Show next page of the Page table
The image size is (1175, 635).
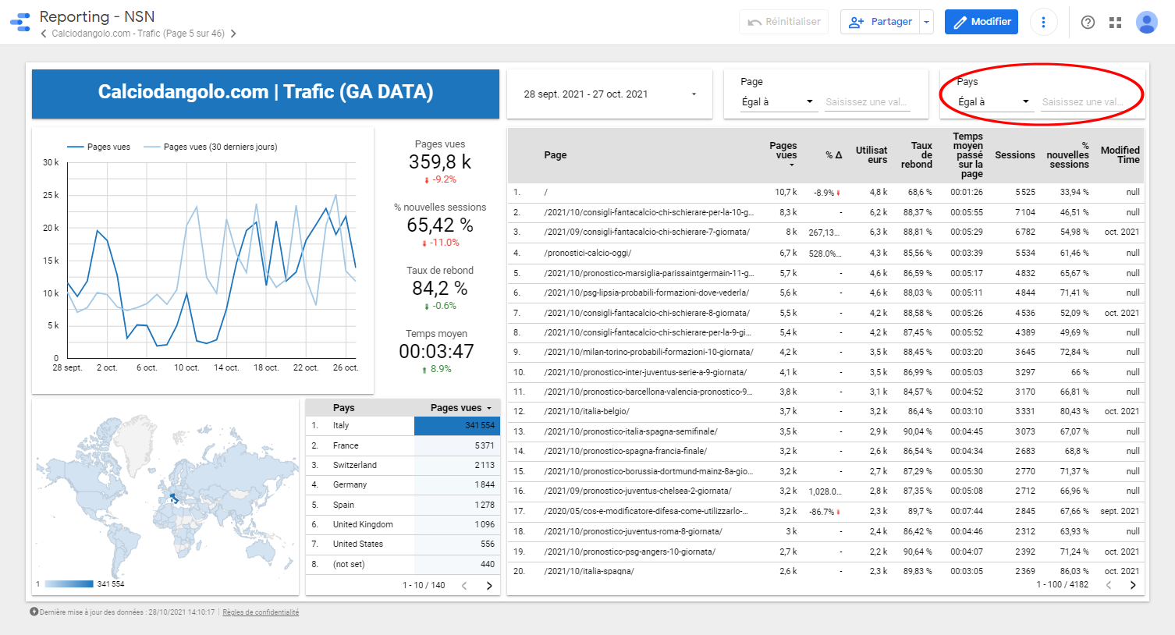click(1133, 584)
